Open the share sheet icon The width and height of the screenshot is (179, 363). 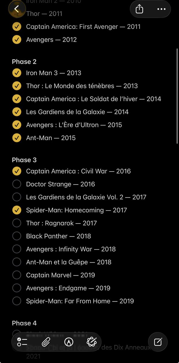(139, 9)
